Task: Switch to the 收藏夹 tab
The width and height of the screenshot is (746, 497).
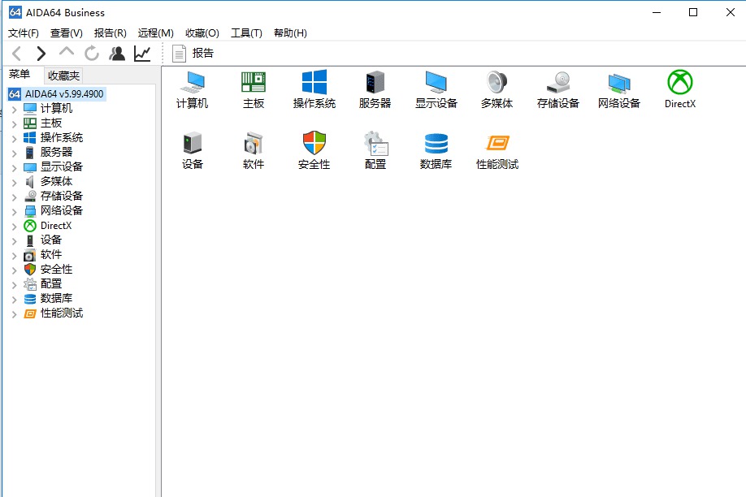Action: click(63, 76)
